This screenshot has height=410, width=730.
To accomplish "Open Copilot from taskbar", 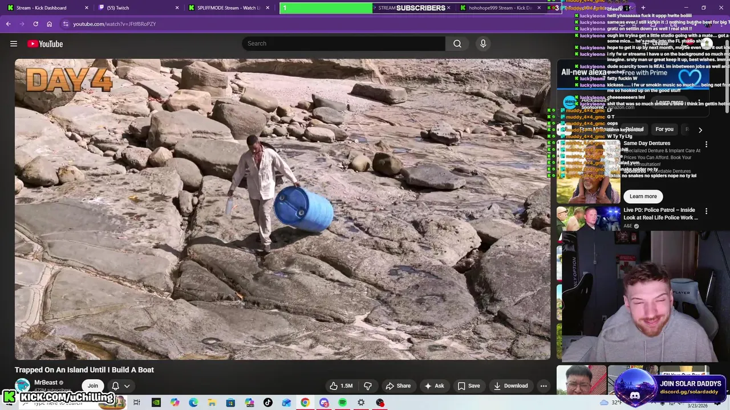I will pyautogui.click(x=175, y=403).
